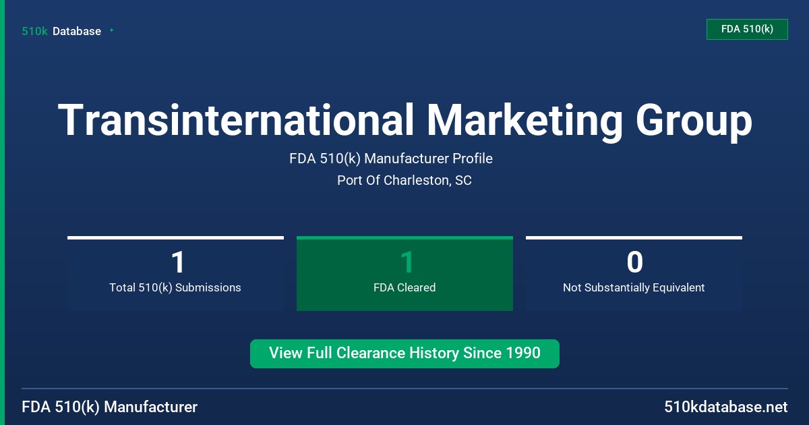Click the green dot beside Database logo
This screenshot has width=809, height=425.
coord(111,30)
